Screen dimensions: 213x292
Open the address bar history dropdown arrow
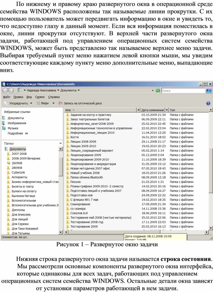[x=153, y=90]
